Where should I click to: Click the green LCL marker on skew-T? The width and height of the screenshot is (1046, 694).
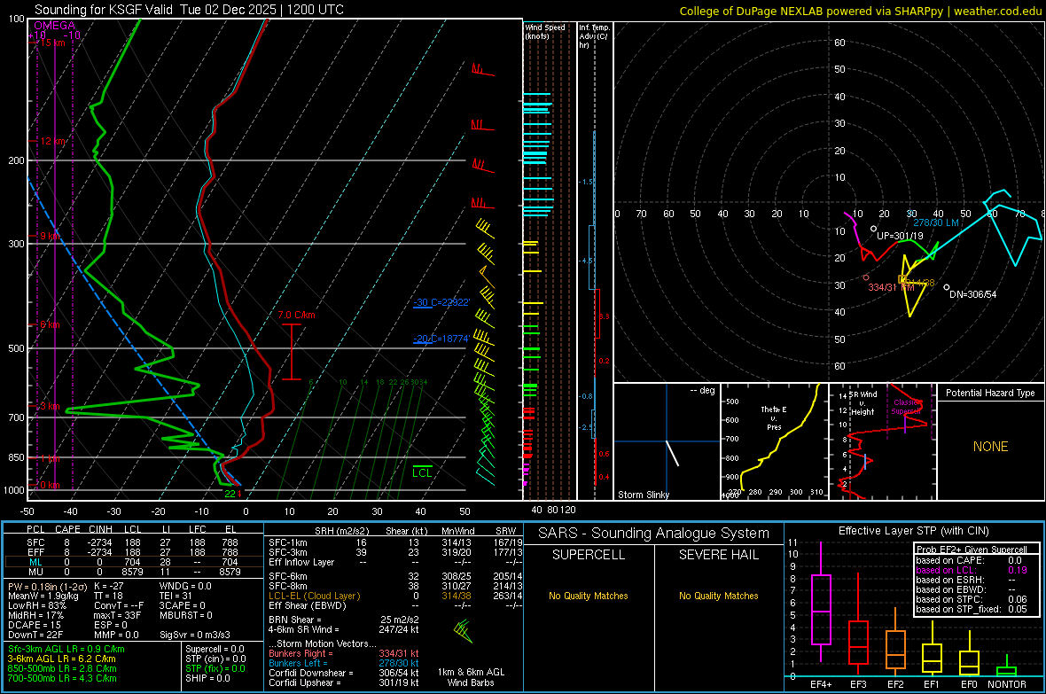[x=422, y=472]
